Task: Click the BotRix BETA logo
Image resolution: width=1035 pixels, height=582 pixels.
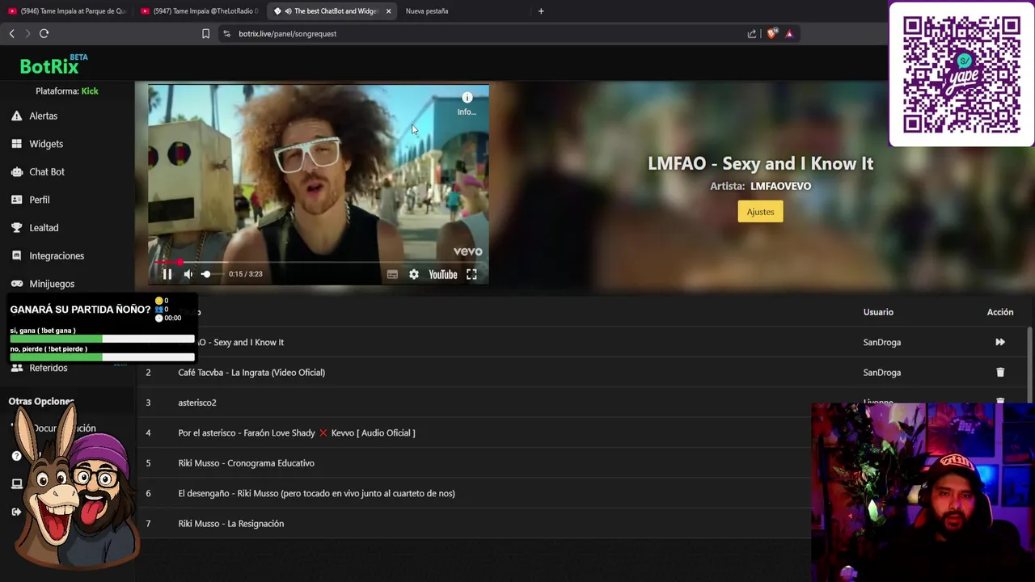Action: (x=53, y=65)
